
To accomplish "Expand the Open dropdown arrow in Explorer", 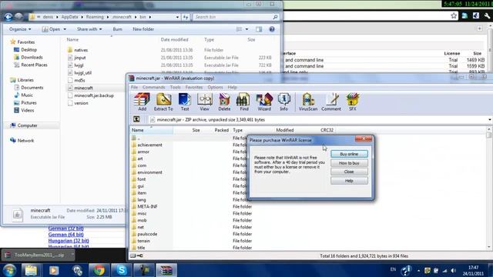I will [x=65, y=29].
